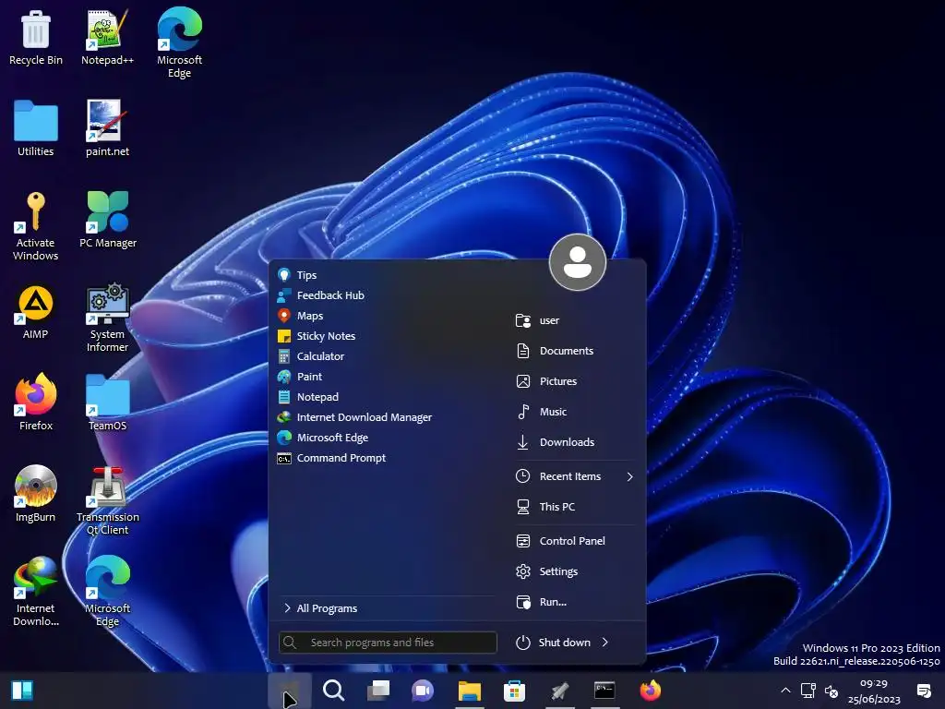Image resolution: width=945 pixels, height=709 pixels.
Task: Open the Recycle Bin desktop icon
Action: click(36, 37)
